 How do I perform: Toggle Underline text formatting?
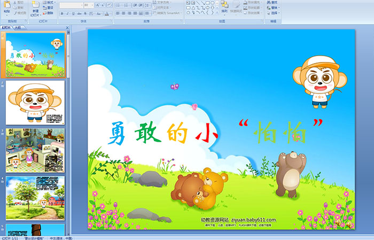coord(73,13)
